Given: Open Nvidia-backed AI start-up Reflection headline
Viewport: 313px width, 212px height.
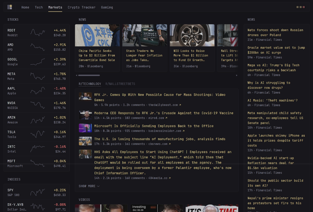Looking at the screenshot, I should pyautogui.click(x=271, y=163).
